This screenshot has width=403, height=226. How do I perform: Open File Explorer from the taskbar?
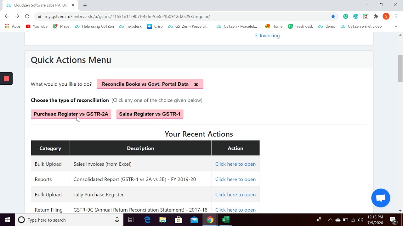click(163, 220)
